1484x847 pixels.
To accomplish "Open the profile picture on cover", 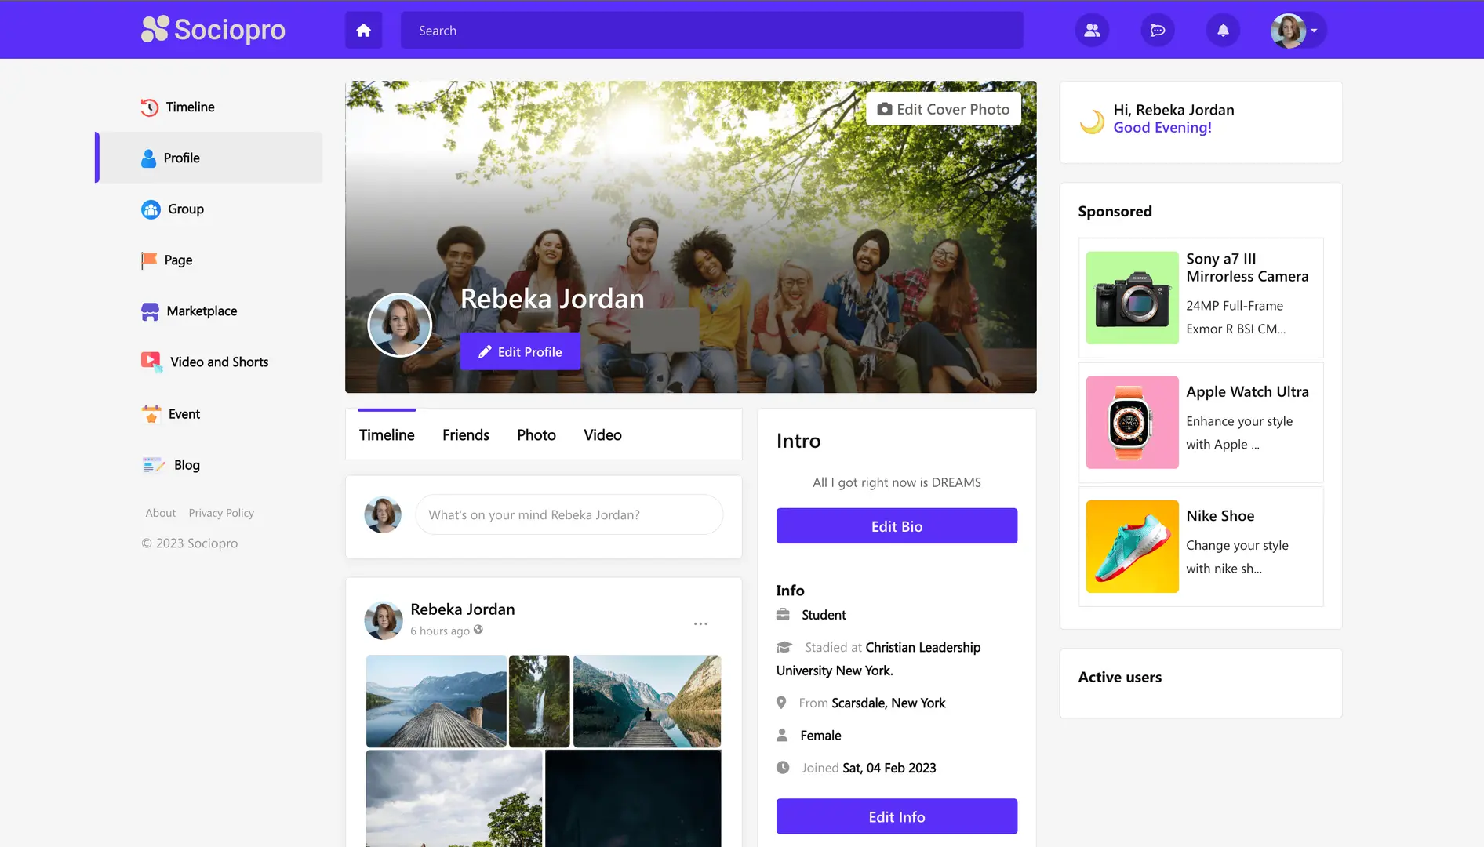I will (399, 325).
